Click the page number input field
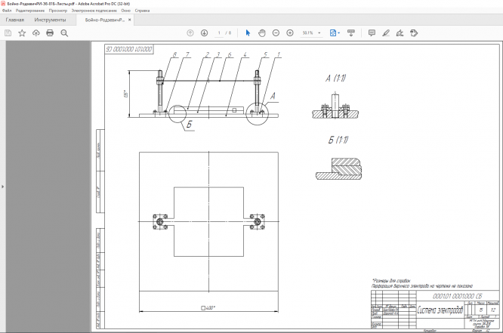The height and width of the screenshot is (333, 503). point(219,33)
